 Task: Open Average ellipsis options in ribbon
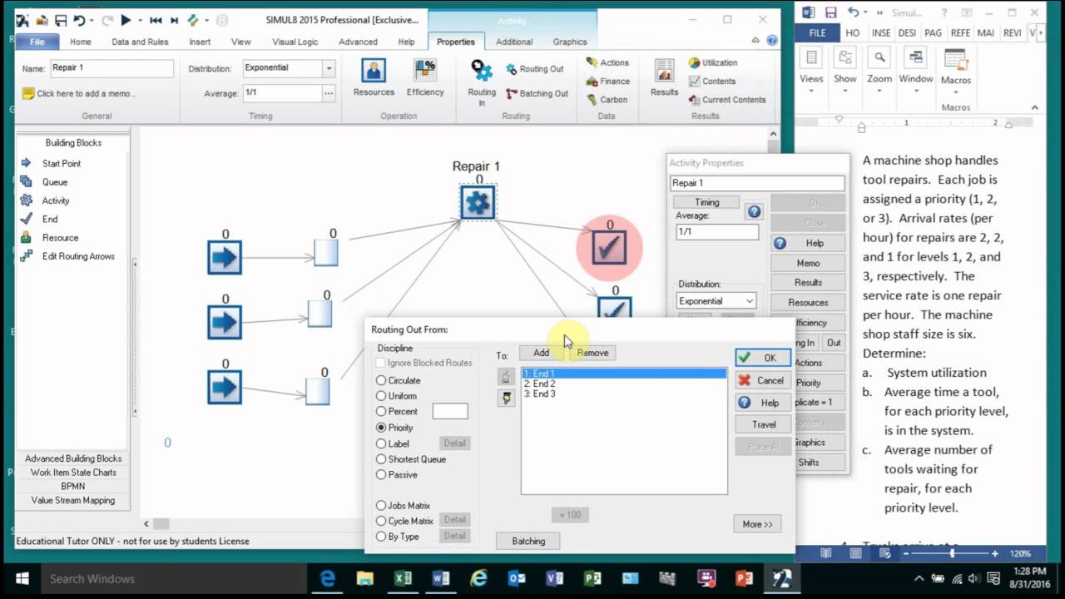point(329,93)
